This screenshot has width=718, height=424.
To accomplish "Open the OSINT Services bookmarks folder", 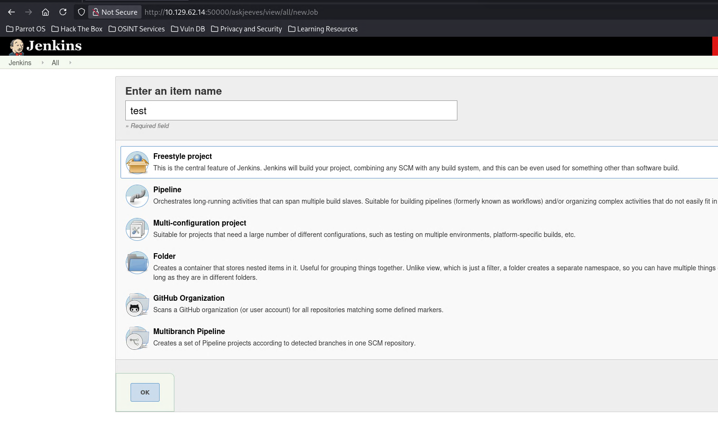I will pos(137,29).
